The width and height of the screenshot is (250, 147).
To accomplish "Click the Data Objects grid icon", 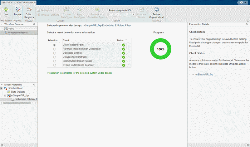I will click(9, 92).
